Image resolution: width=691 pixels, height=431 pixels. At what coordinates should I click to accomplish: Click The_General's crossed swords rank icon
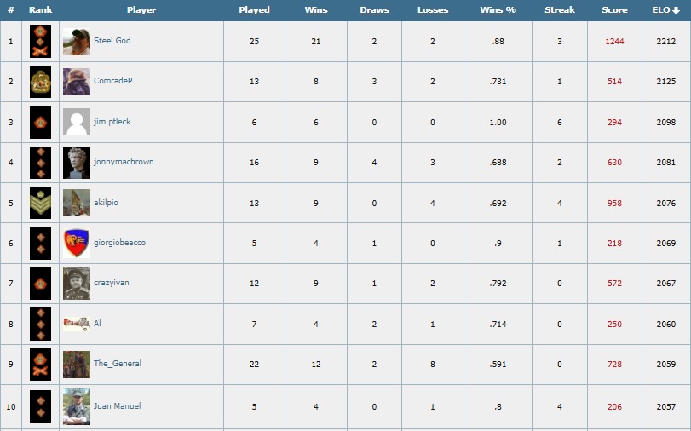[40, 365]
